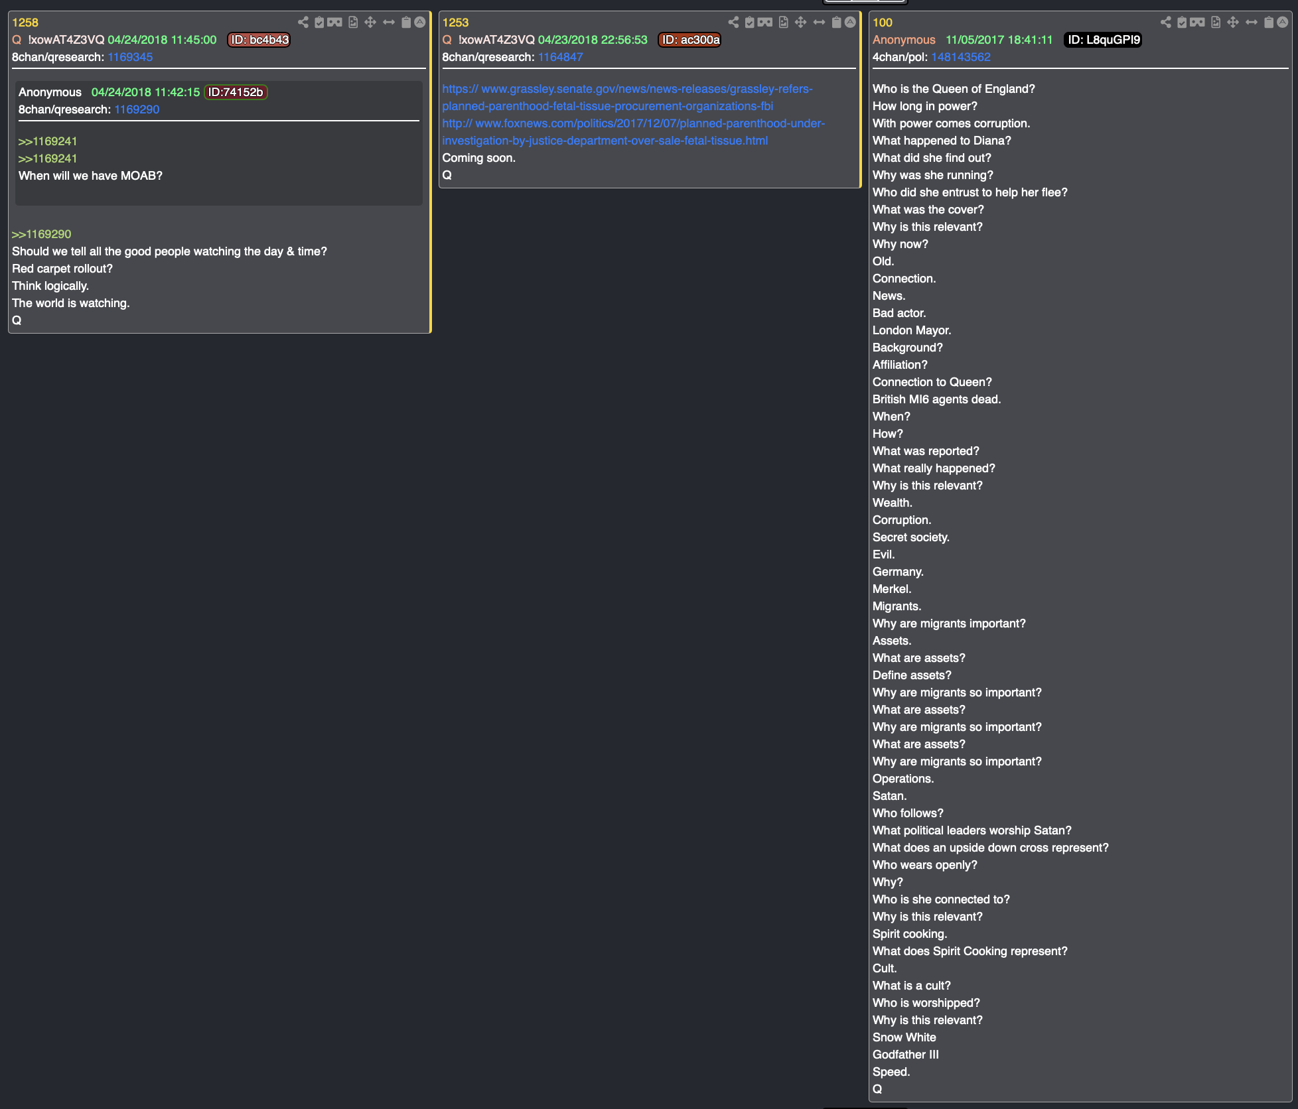
Task: Click 'What political leaders worship Satan?'
Action: pos(972,830)
